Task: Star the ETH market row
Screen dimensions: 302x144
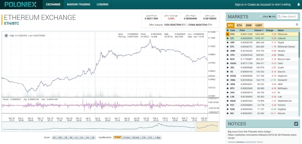Action: pyautogui.click(x=228, y=34)
